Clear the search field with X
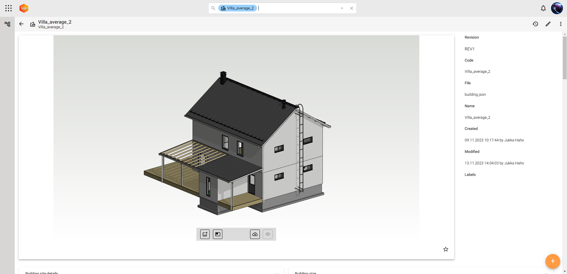 351,8
